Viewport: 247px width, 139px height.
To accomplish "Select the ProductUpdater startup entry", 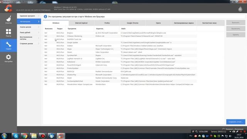I will click(120, 68).
